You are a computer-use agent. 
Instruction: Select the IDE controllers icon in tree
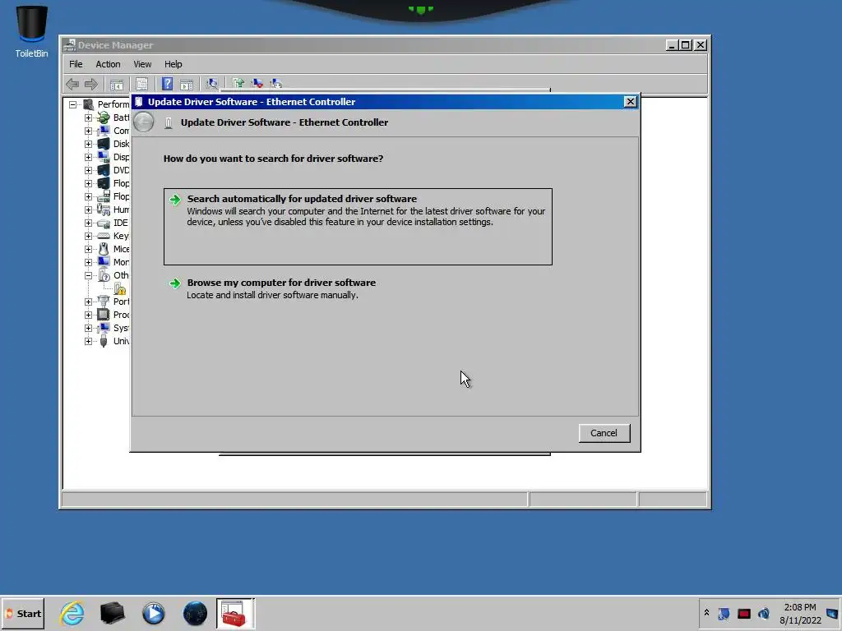pyautogui.click(x=103, y=223)
